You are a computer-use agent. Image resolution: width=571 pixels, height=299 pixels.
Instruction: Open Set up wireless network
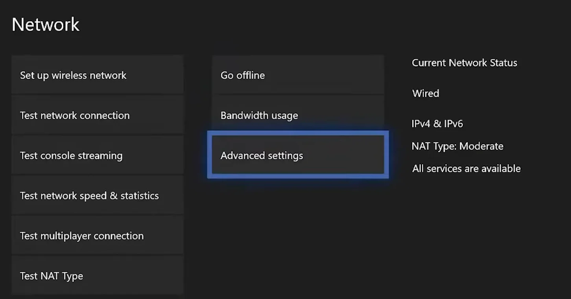[x=97, y=75]
